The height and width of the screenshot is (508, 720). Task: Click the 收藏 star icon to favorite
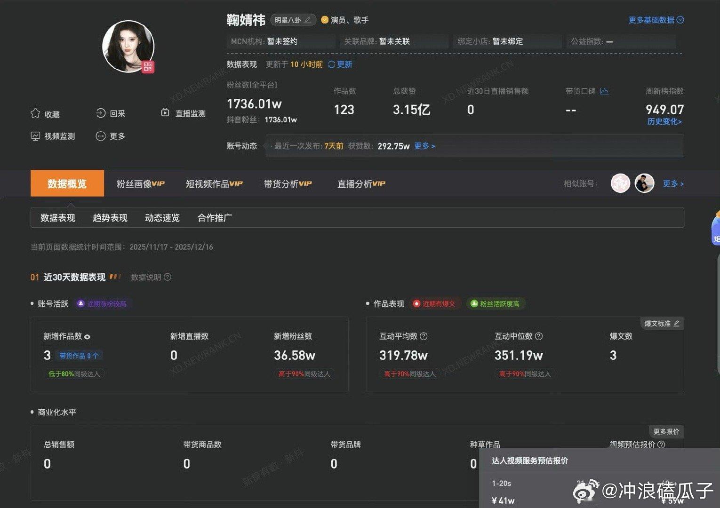35,113
